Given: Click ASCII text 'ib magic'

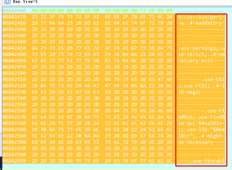Looking at the screenshot, I should (190, 92).
